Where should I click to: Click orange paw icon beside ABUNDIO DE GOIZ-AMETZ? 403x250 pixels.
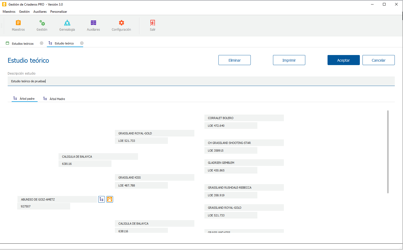(110, 199)
